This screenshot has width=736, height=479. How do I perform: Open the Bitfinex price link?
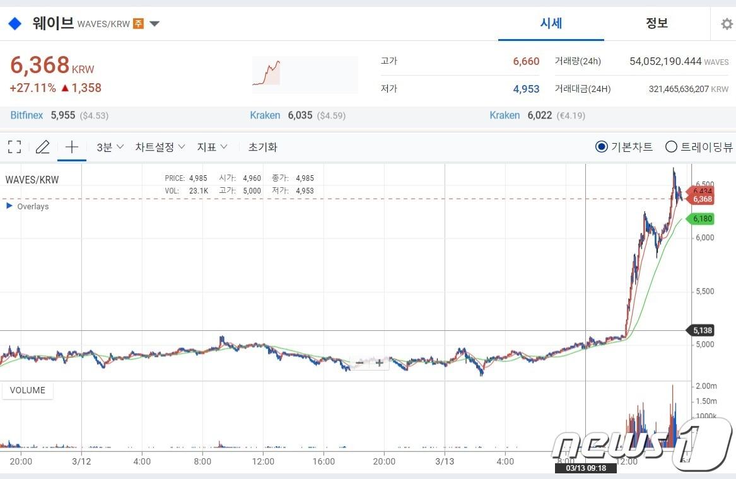point(25,115)
